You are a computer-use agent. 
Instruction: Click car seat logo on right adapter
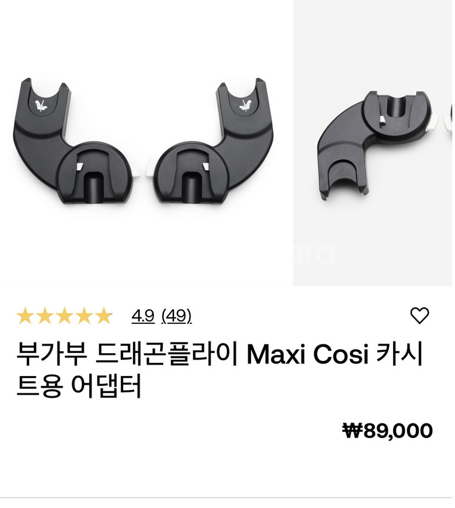click(x=245, y=105)
